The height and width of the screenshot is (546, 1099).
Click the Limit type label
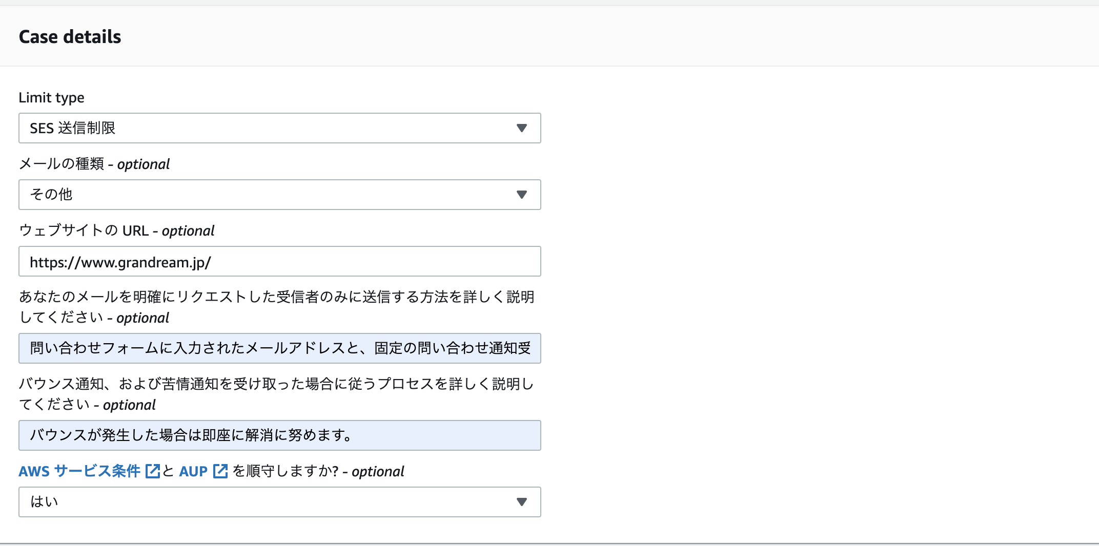[x=51, y=97]
